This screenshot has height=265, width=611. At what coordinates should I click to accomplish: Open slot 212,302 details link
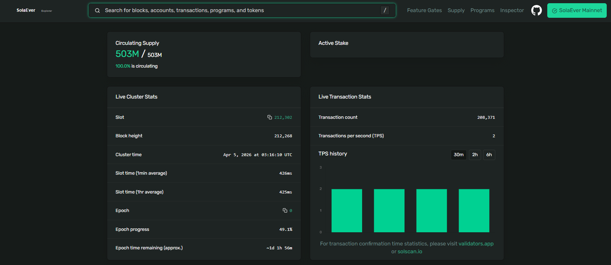[x=283, y=117]
